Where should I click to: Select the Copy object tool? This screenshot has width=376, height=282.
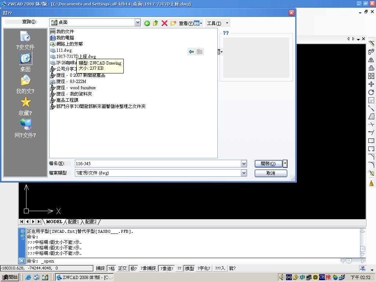[x=371, y=51]
